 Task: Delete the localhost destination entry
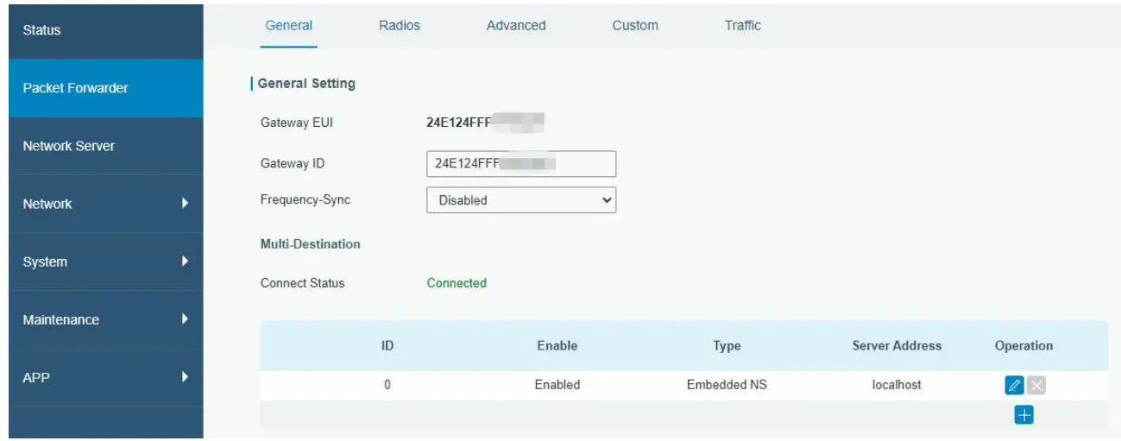point(1036,386)
